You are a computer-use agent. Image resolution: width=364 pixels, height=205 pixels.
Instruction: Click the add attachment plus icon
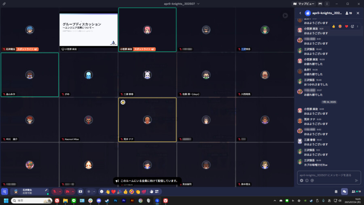click(x=301, y=180)
